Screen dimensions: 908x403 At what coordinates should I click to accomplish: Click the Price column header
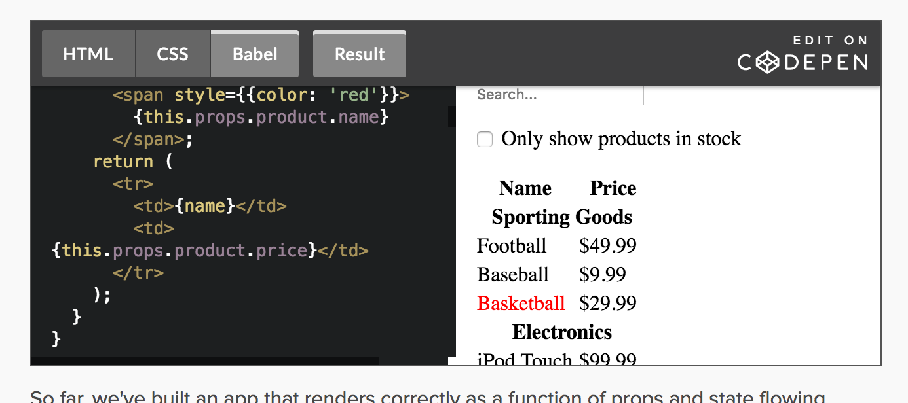tap(613, 188)
